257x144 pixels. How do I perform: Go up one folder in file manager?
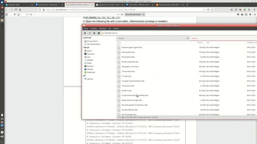point(94,33)
